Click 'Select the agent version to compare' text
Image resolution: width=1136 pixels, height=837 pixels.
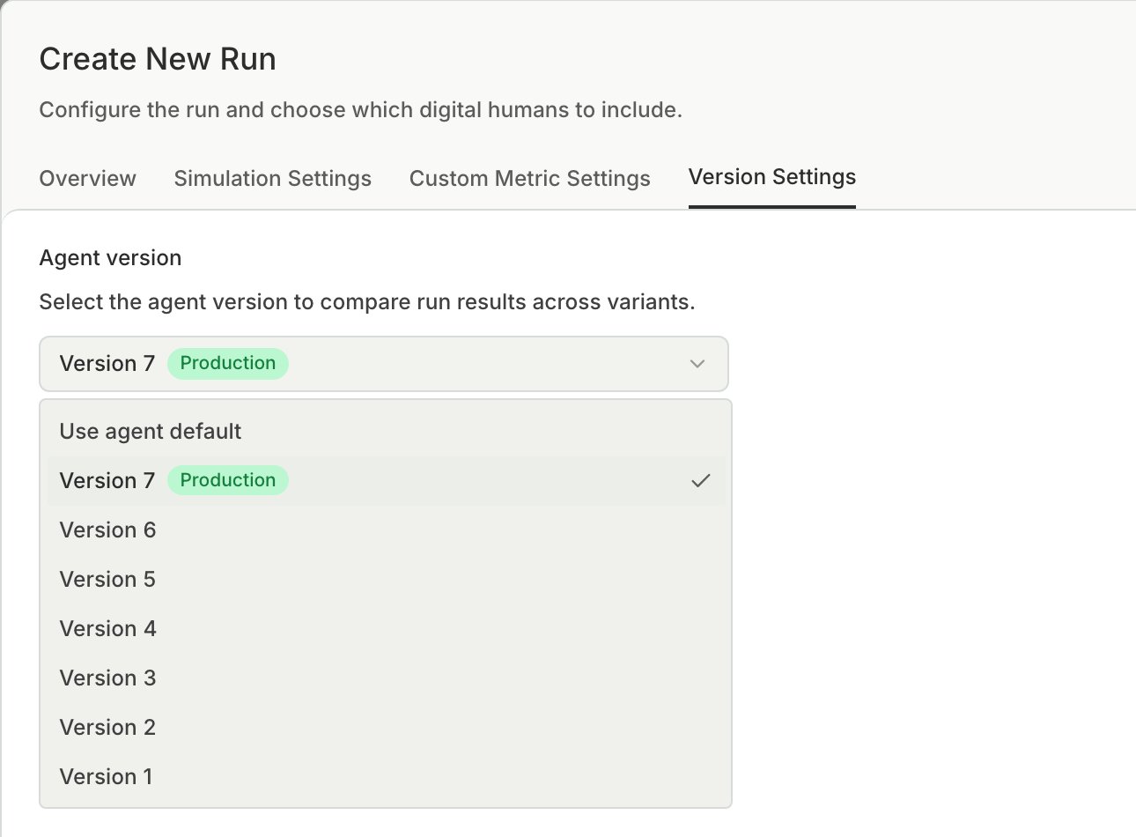click(x=367, y=301)
